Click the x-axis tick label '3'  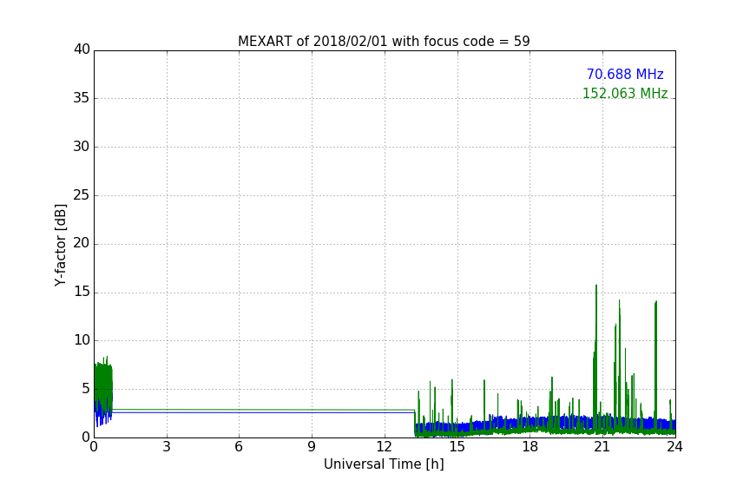pyautogui.click(x=167, y=447)
